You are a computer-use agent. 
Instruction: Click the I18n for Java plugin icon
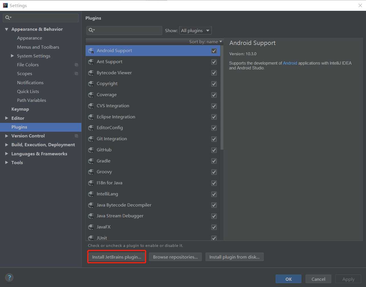tap(91, 183)
